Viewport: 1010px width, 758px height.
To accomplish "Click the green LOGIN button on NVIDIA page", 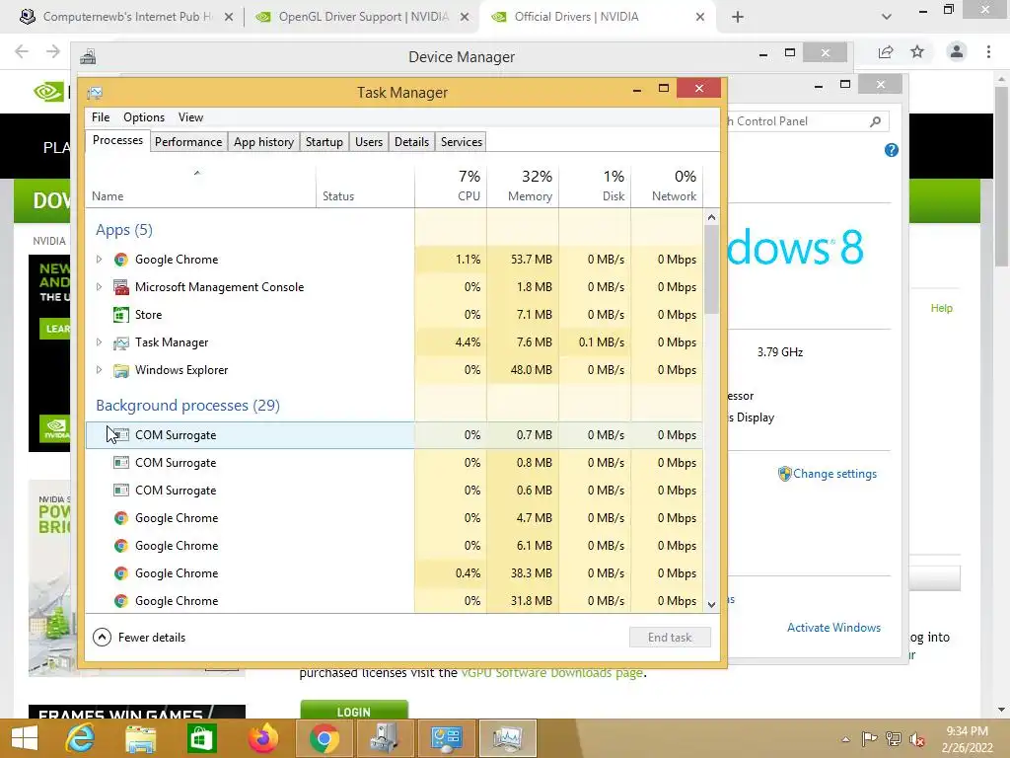I will point(354,711).
